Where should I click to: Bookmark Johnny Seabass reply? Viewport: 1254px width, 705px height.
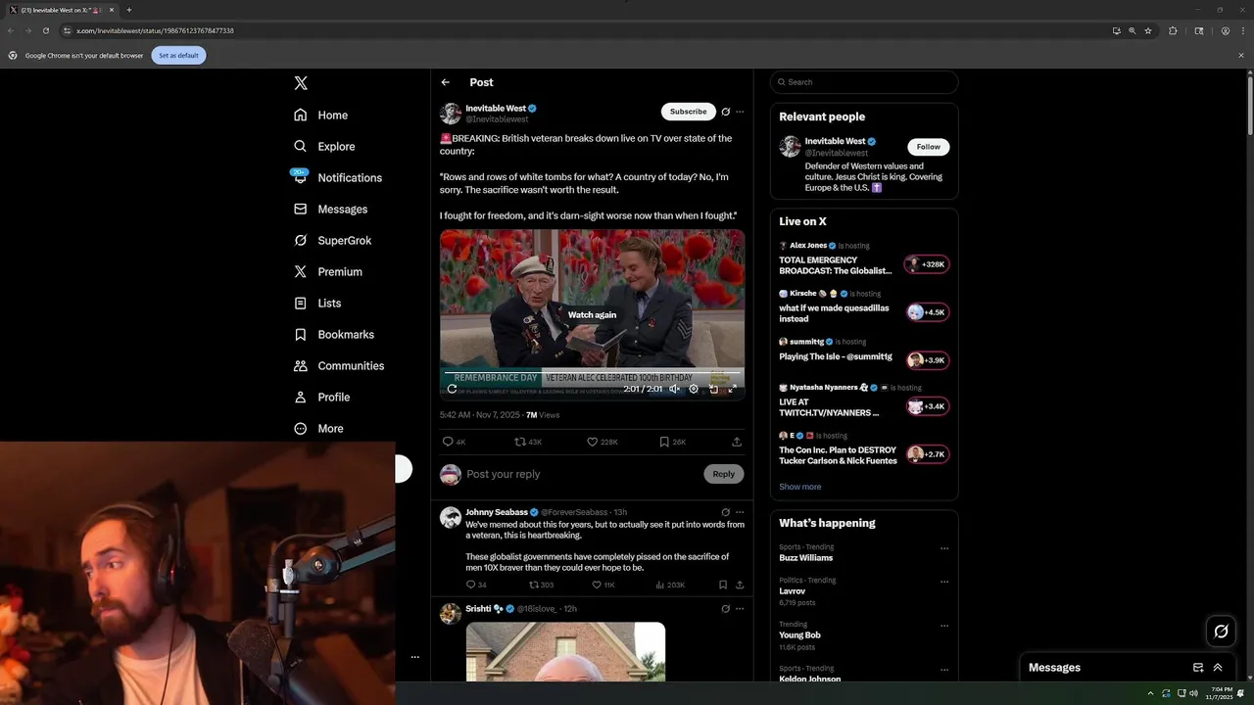tap(723, 585)
